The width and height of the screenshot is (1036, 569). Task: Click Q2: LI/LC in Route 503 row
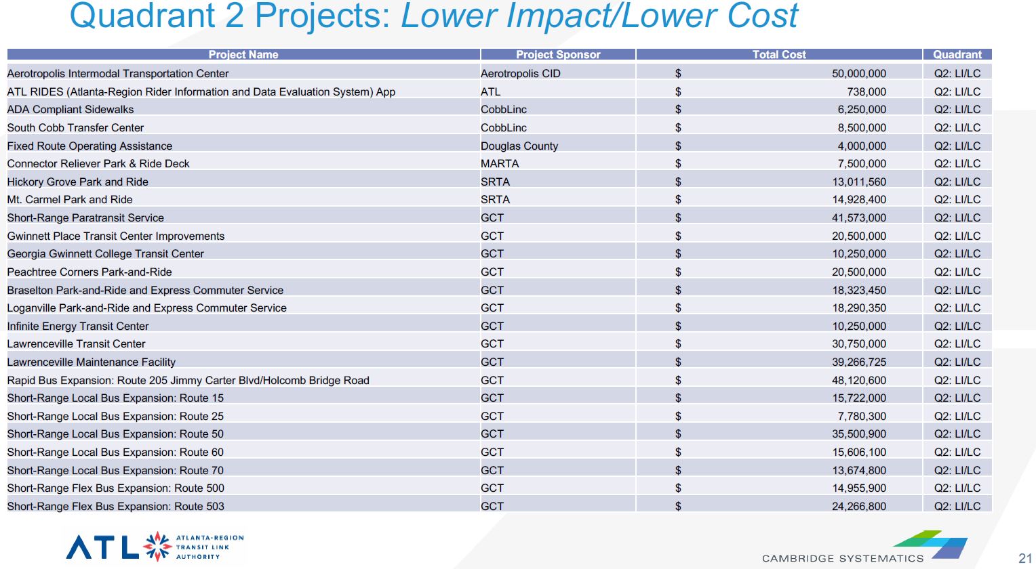point(957,506)
